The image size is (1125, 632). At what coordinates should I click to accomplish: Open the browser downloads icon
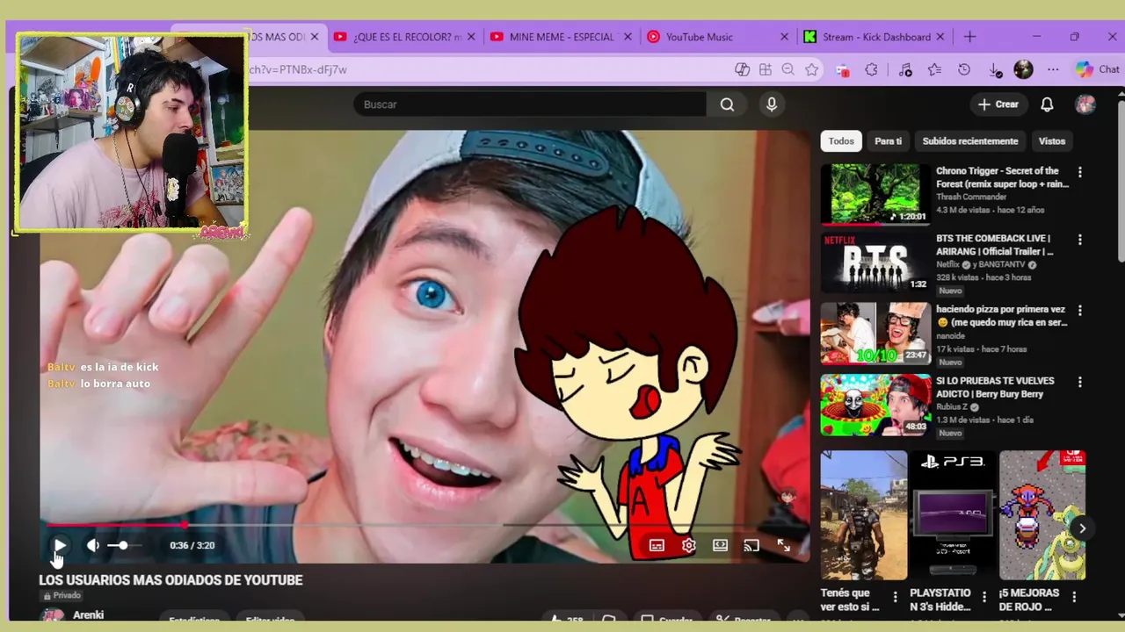994,69
